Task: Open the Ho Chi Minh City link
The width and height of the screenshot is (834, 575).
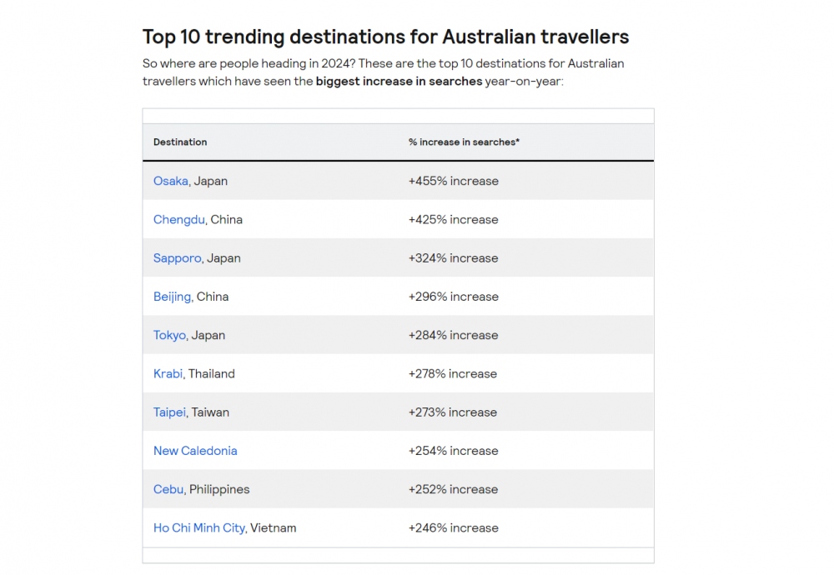Action: click(x=199, y=527)
